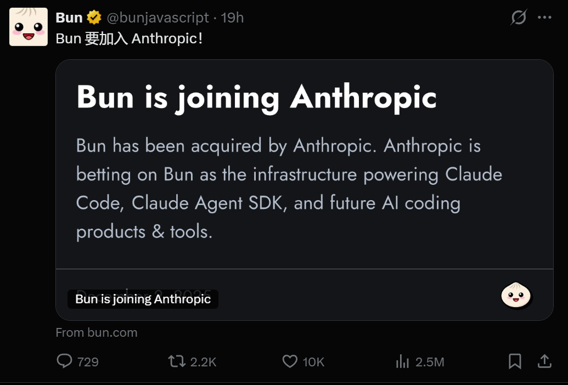
Task: Click the reply speech bubble icon
Action: point(65,361)
